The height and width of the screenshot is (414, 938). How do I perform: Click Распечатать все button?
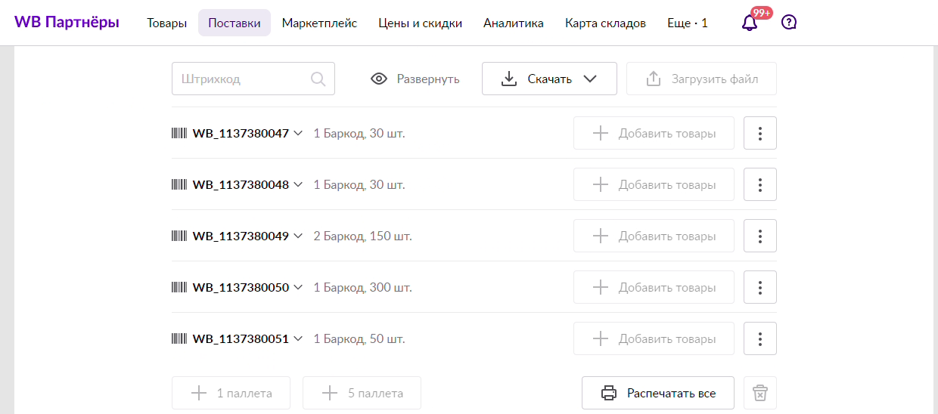pyautogui.click(x=658, y=393)
